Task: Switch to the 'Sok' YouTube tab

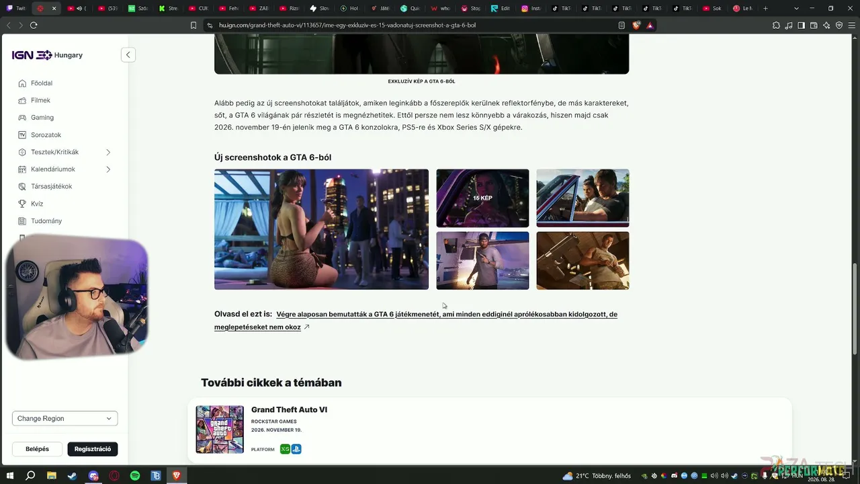Action: pyautogui.click(x=714, y=8)
